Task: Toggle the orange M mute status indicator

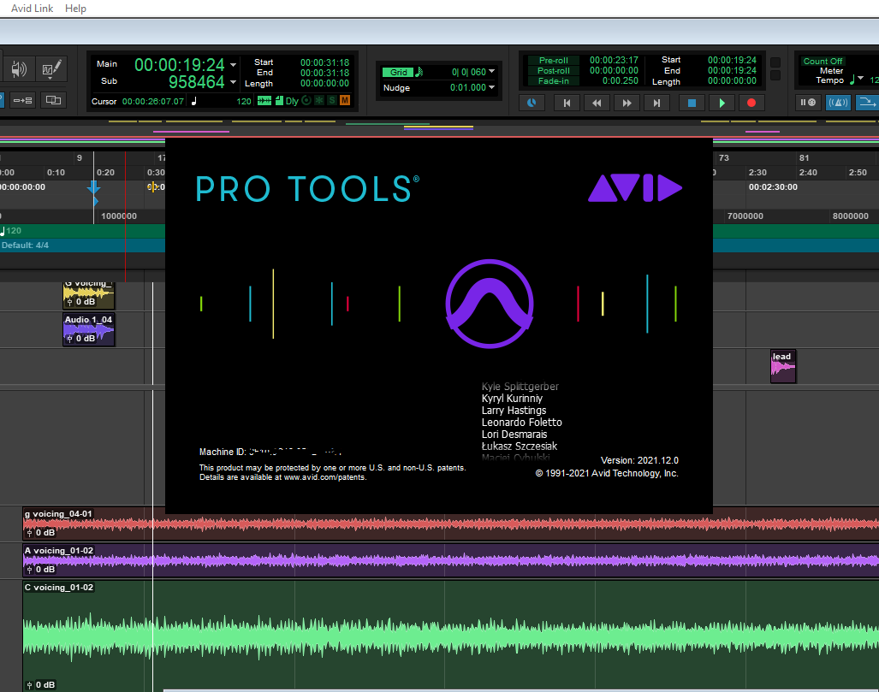Action: [x=345, y=100]
